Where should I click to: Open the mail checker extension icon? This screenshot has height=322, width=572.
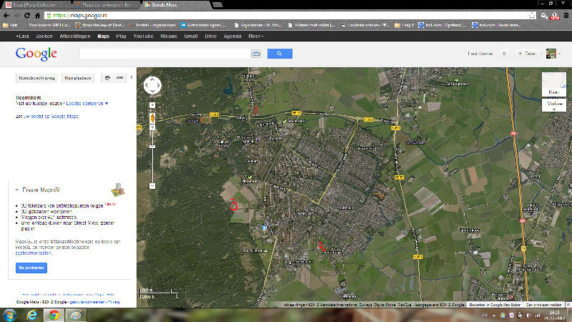[544, 15]
